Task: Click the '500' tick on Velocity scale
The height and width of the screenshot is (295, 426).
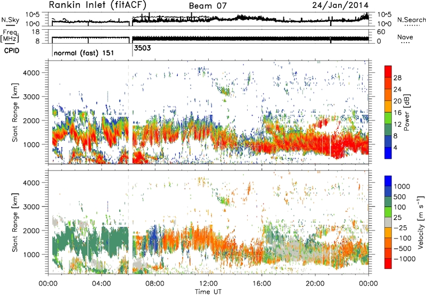Action: [400, 196]
